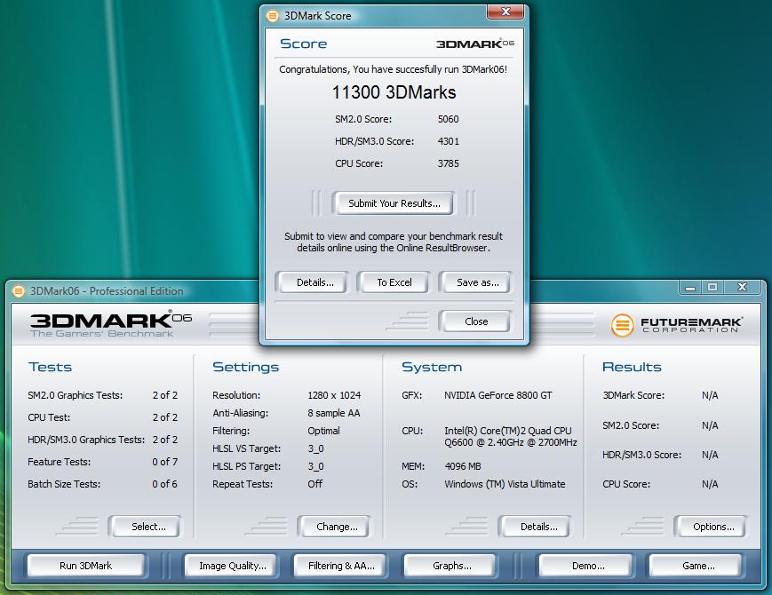The width and height of the screenshot is (772, 595).
Task: Close the 3DMark06 main window
Action: coord(743,287)
